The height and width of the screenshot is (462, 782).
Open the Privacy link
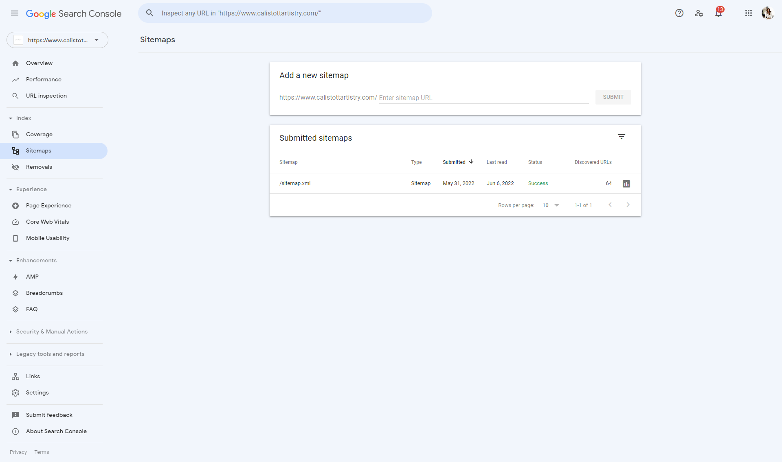[18, 452]
